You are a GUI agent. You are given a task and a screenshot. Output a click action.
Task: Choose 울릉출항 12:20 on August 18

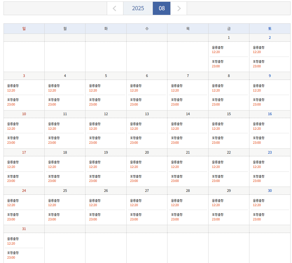[x=54, y=164]
